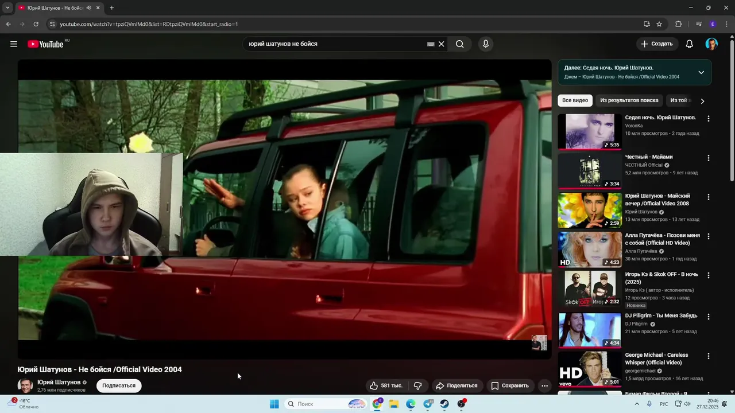
Task: Reload the current page
Action: click(x=36, y=24)
